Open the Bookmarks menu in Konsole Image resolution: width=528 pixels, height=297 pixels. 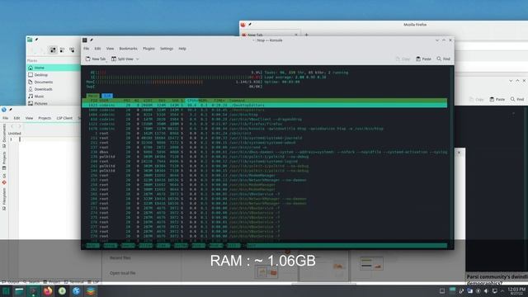click(129, 49)
